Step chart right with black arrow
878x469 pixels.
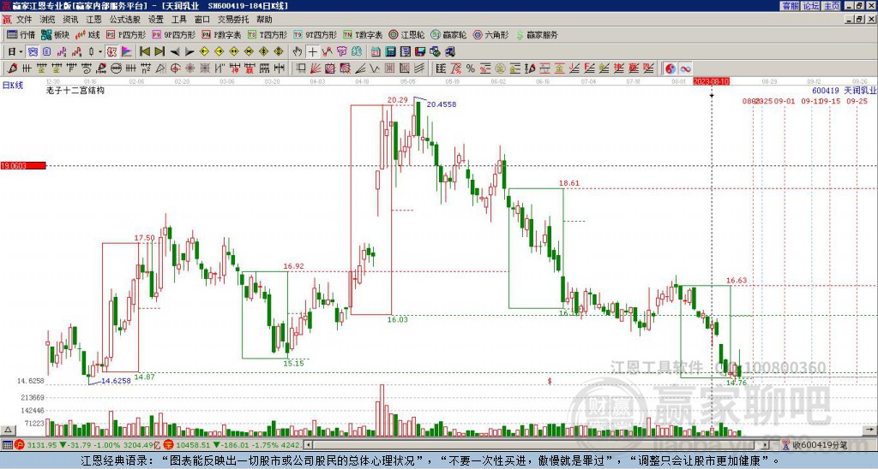tap(189, 52)
